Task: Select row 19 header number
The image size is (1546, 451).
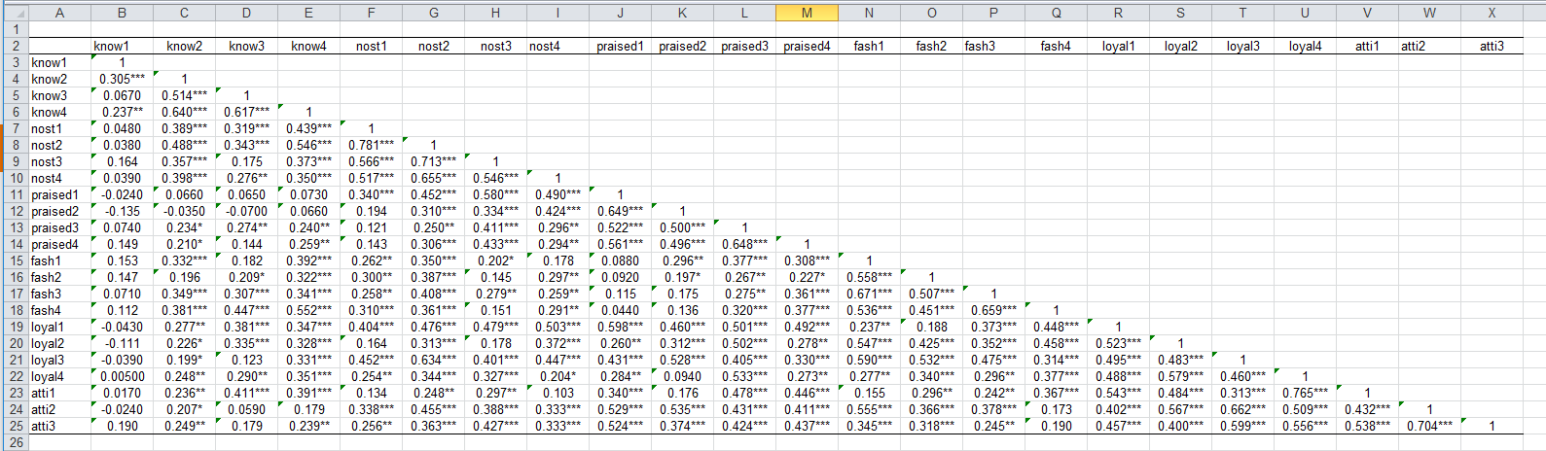Action: click(x=15, y=327)
